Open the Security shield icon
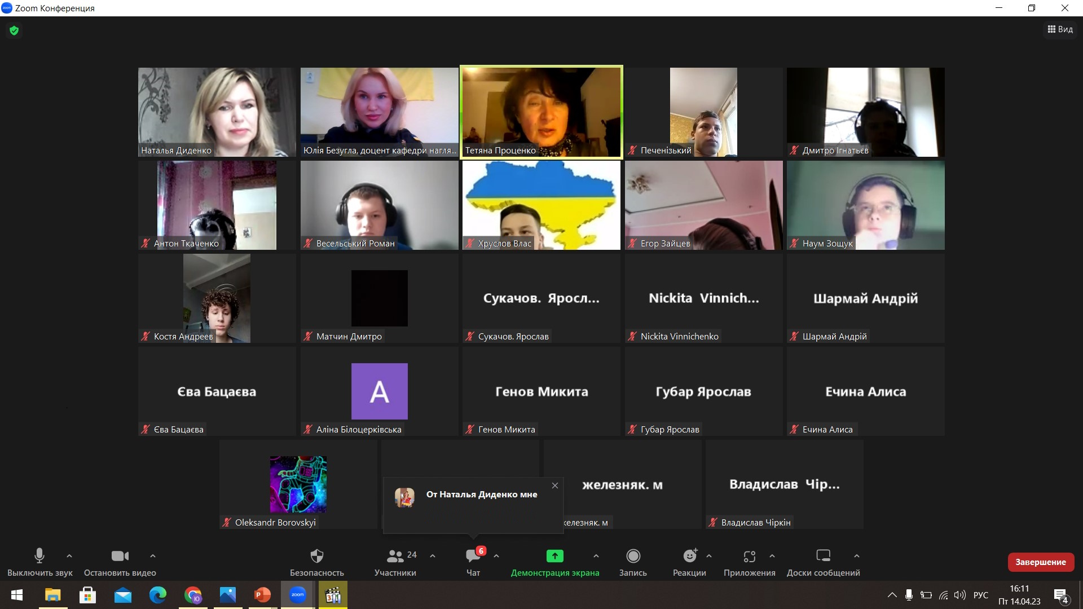 tap(317, 557)
